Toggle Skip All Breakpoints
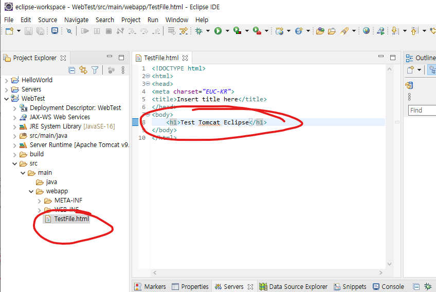 click(x=69, y=31)
